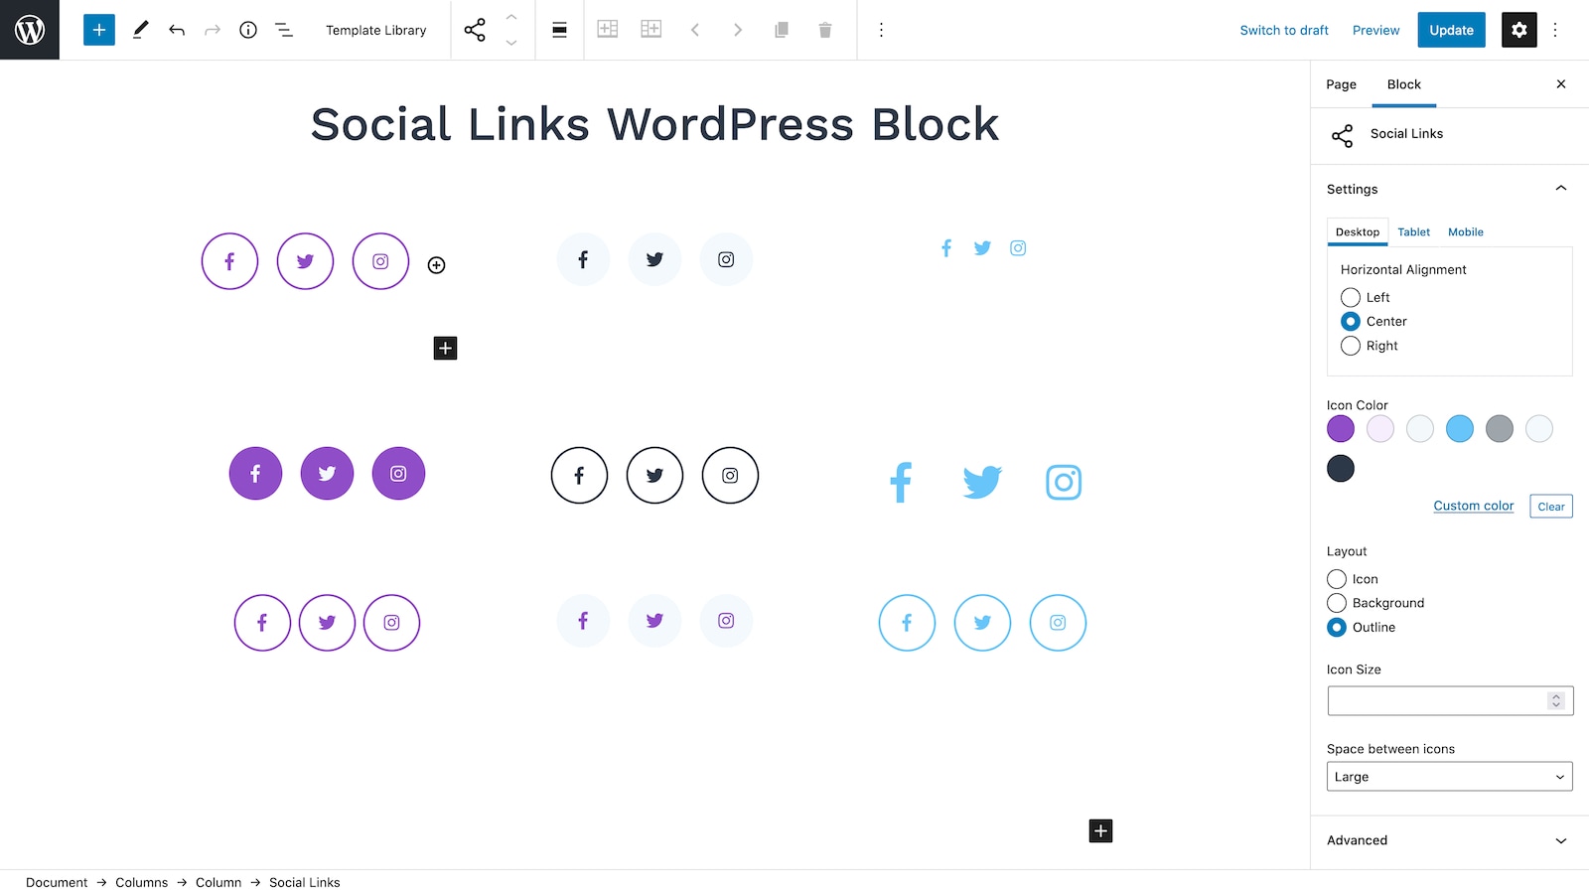Screen dimensions: 1589x894
Task: Open the list view outline
Action: tap(284, 30)
